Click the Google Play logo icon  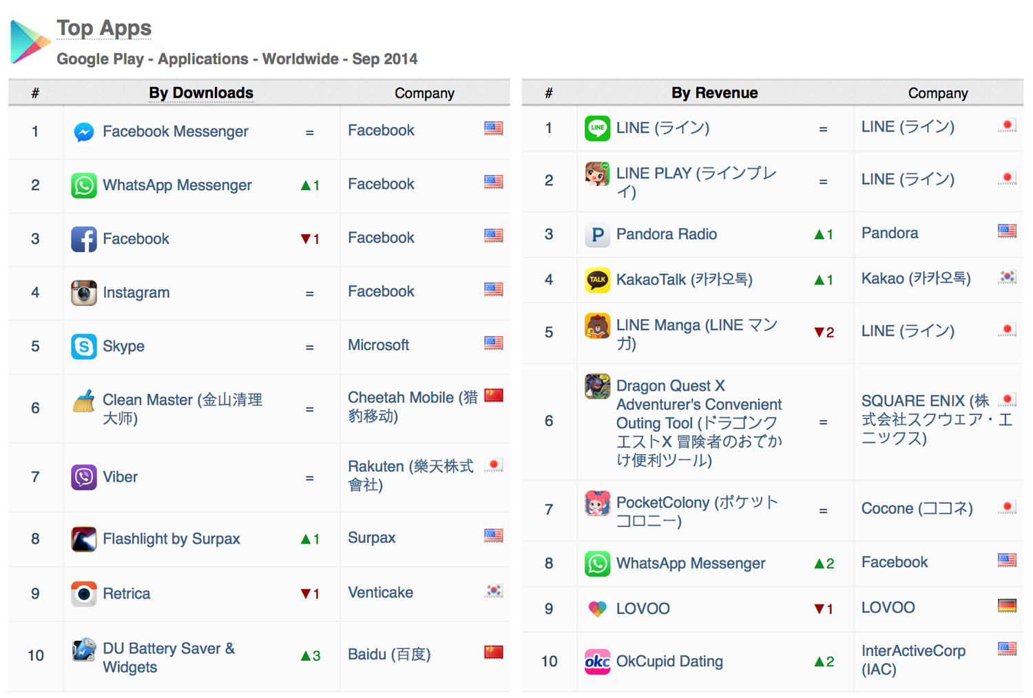tap(30, 41)
